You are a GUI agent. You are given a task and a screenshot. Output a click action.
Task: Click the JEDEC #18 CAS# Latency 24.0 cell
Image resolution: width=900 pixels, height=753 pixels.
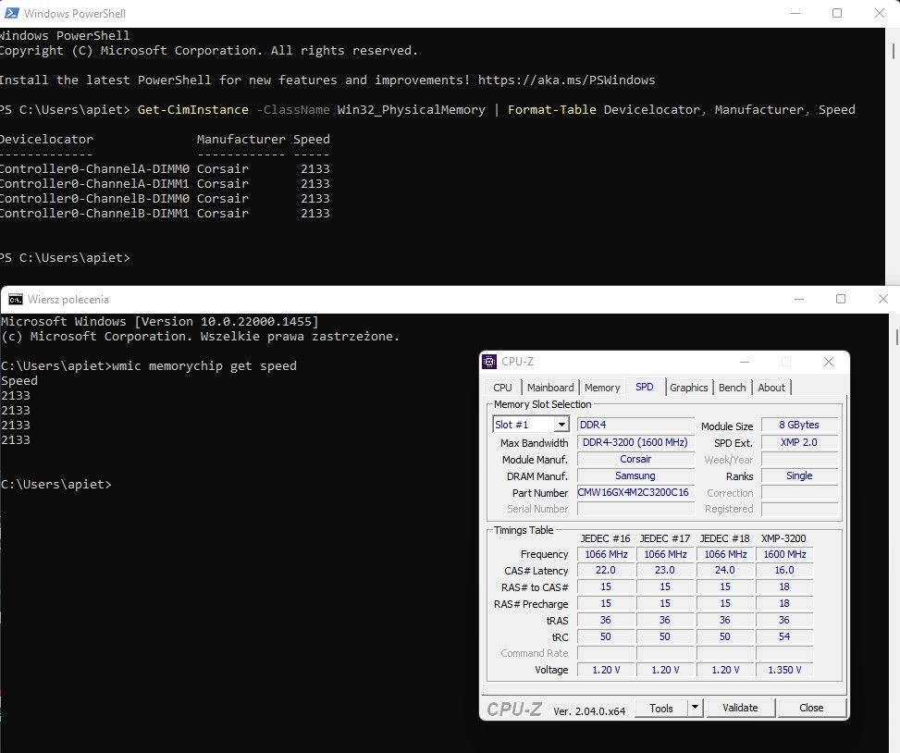[724, 571]
